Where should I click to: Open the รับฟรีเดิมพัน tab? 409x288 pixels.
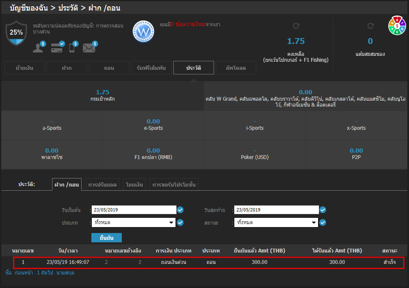pos(151,68)
